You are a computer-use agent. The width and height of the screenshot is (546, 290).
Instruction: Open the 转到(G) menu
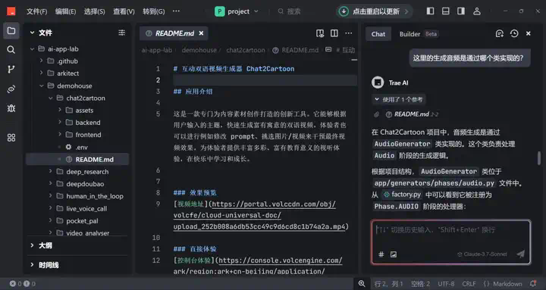153,11
